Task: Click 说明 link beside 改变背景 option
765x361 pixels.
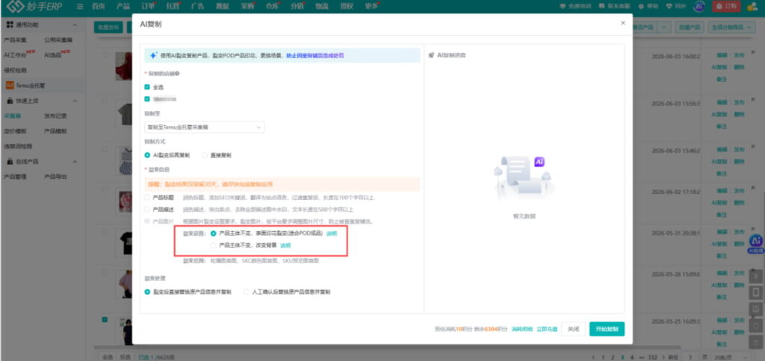Action: [x=285, y=245]
